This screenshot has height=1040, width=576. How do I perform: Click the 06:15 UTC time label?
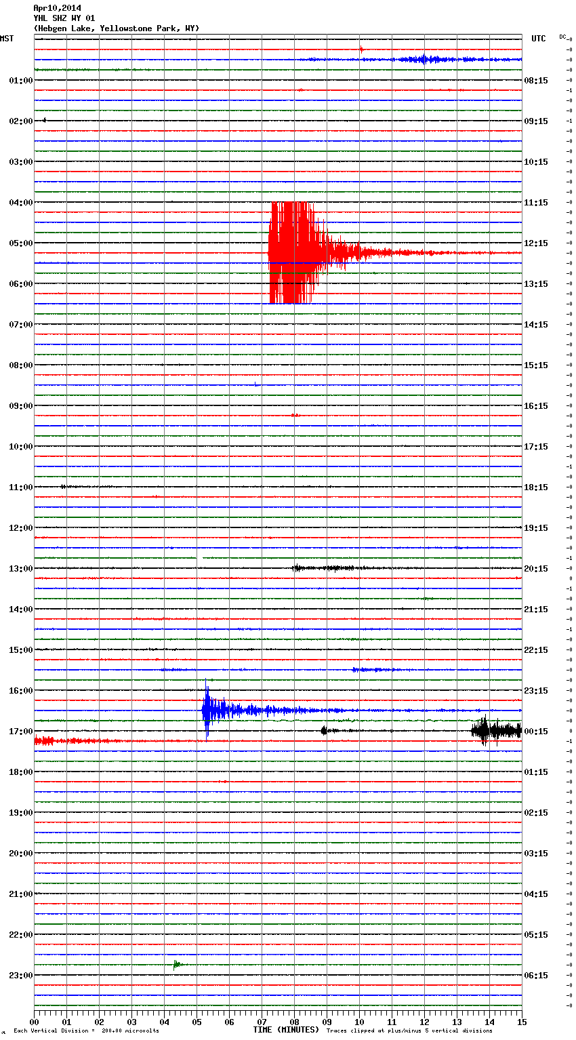[536, 976]
